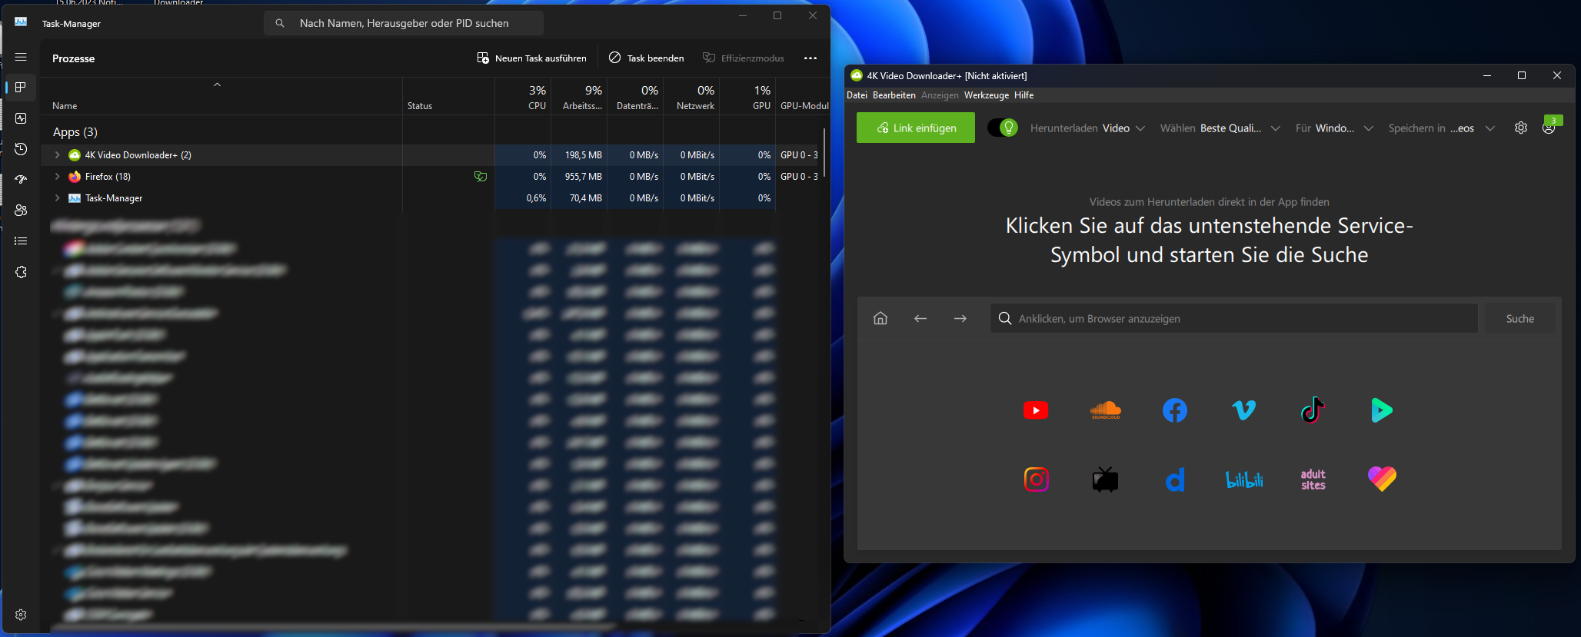
Task: Open Task Manager Startup apps sidebar icon
Action: tap(21, 180)
